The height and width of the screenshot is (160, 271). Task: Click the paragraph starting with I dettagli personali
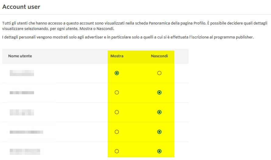[128, 37]
